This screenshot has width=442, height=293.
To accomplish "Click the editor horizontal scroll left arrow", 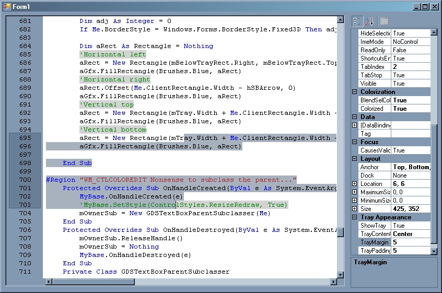I will 49,282.
